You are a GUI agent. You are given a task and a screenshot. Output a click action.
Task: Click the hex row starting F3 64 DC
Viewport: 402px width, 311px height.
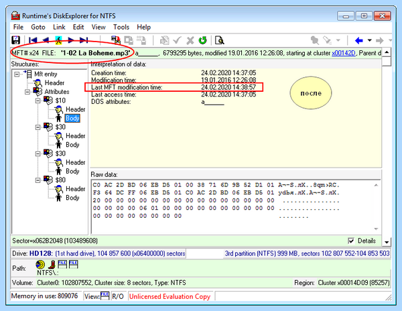184,193
